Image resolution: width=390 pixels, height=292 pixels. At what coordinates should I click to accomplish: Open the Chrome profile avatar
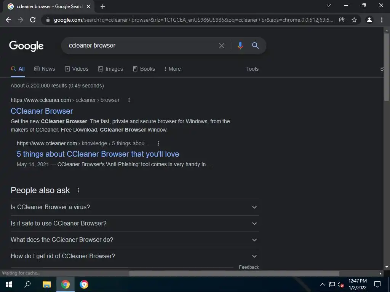tap(369, 20)
